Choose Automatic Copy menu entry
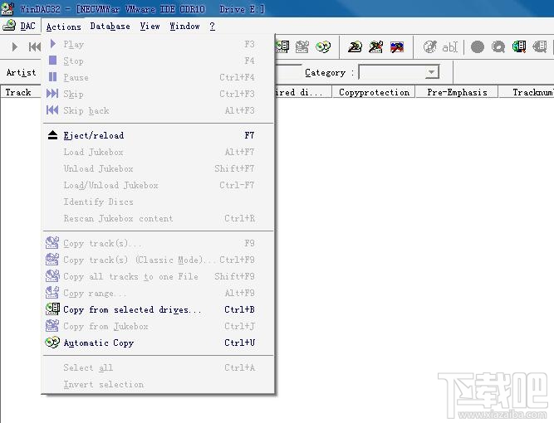 click(158, 343)
